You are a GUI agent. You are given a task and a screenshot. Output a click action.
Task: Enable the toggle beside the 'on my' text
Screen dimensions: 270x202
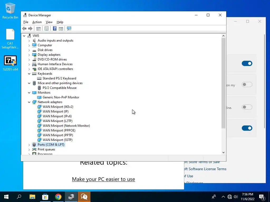coord(247,84)
